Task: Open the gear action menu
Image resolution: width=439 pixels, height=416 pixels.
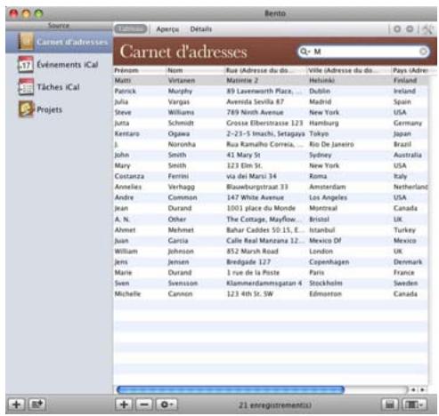Action: click(x=167, y=404)
